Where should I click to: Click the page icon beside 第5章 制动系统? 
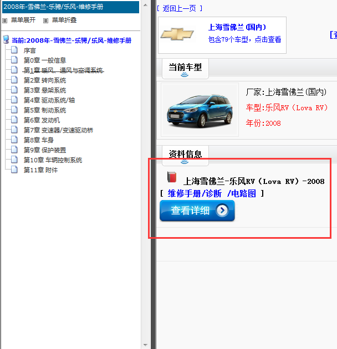click(14, 110)
